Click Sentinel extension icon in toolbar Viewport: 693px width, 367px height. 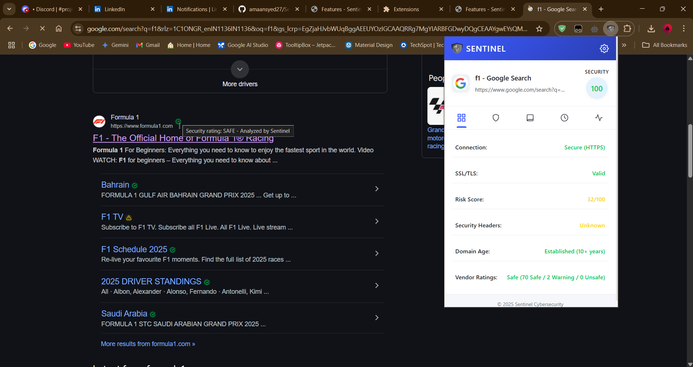pyautogui.click(x=611, y=29)
